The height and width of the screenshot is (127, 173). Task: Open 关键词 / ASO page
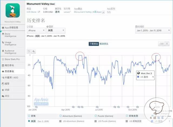pyautogui.click(x=11, y=77)
